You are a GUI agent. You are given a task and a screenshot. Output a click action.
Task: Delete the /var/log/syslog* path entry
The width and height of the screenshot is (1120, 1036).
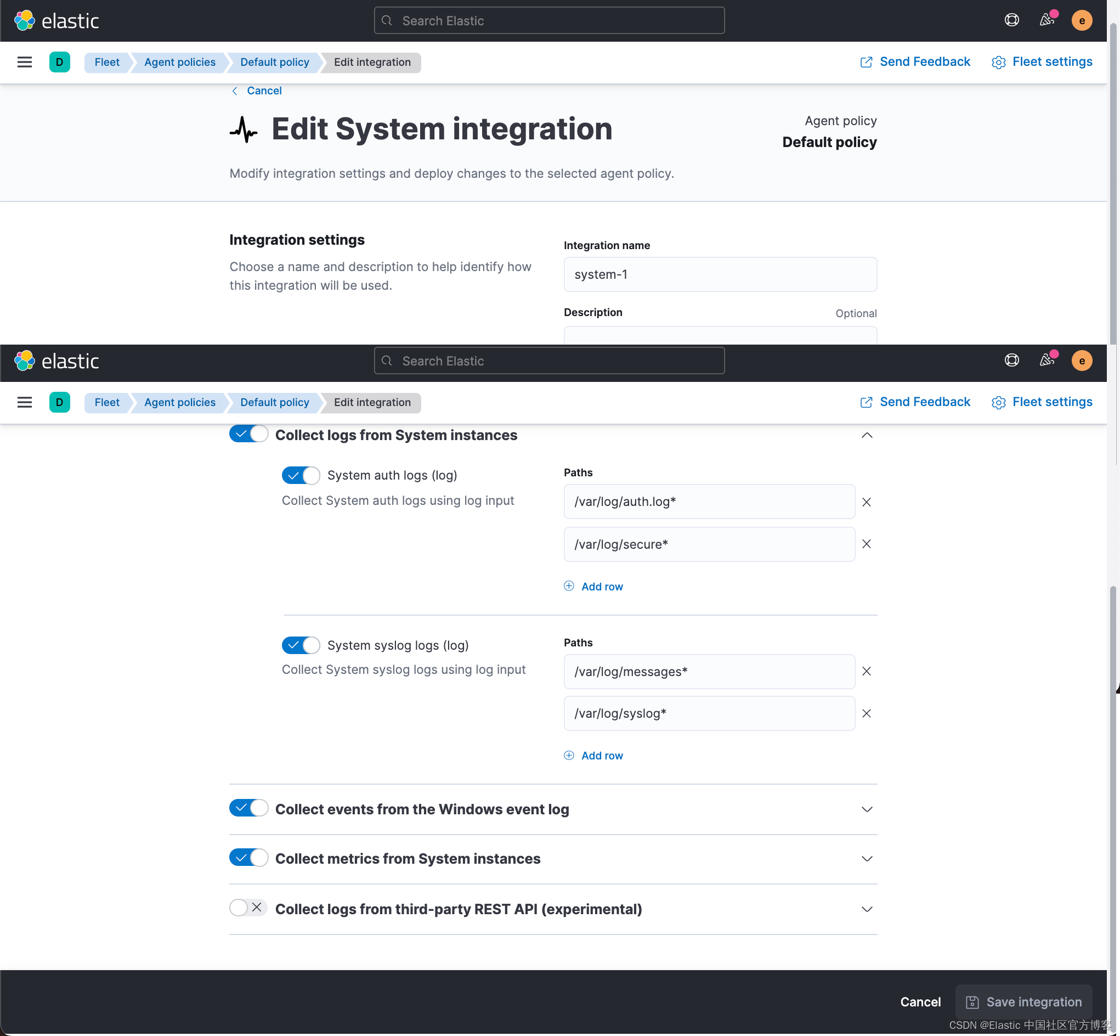click(866, 713)
